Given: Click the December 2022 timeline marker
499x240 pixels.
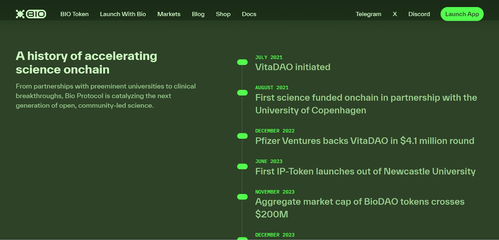Looking at the screenshot, I should click(x=242, y=136).
